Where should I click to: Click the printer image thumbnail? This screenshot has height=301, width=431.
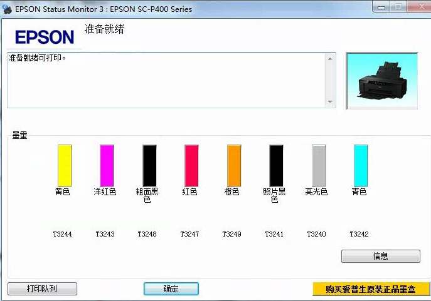click(x=381, y=81)
